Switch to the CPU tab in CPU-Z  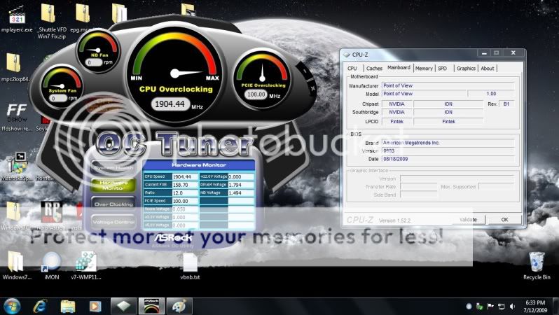point(352,68)
